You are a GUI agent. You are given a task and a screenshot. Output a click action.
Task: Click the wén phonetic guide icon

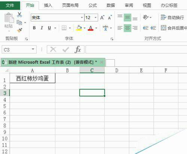pos(105,28)
